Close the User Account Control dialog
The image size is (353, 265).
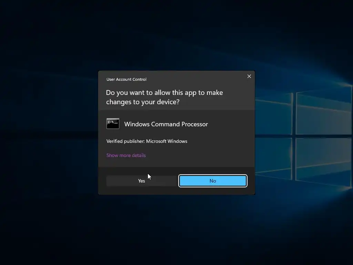(249, 76)
